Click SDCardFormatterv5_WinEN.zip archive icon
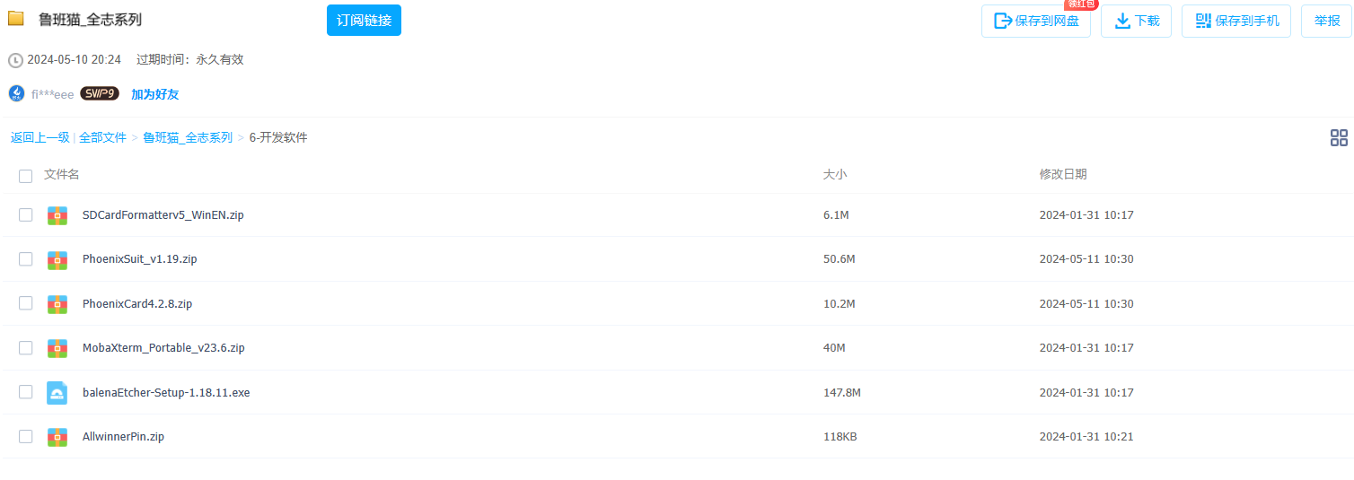Viewport: 1354px width, 480px height. (57, 215)
